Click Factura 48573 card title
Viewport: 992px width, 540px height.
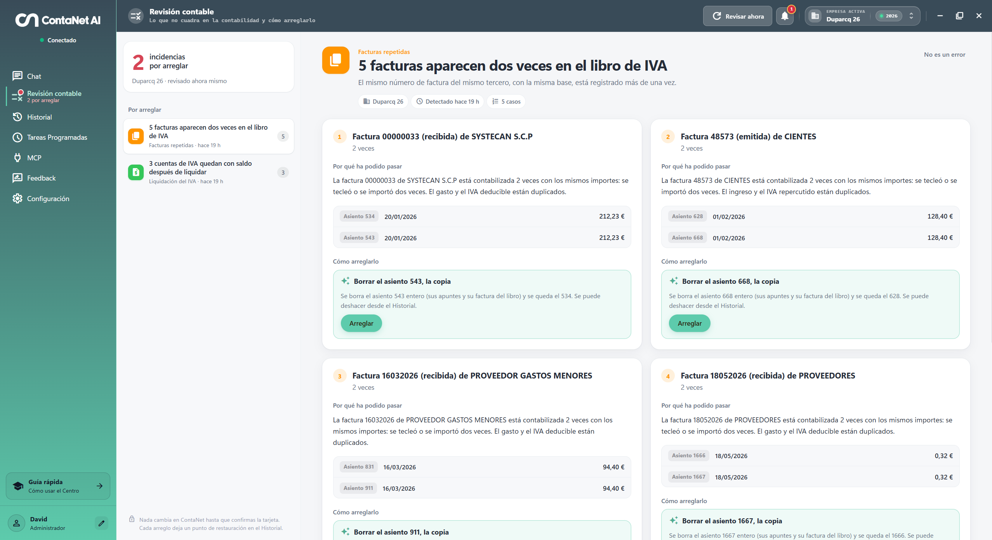[748, 137]
